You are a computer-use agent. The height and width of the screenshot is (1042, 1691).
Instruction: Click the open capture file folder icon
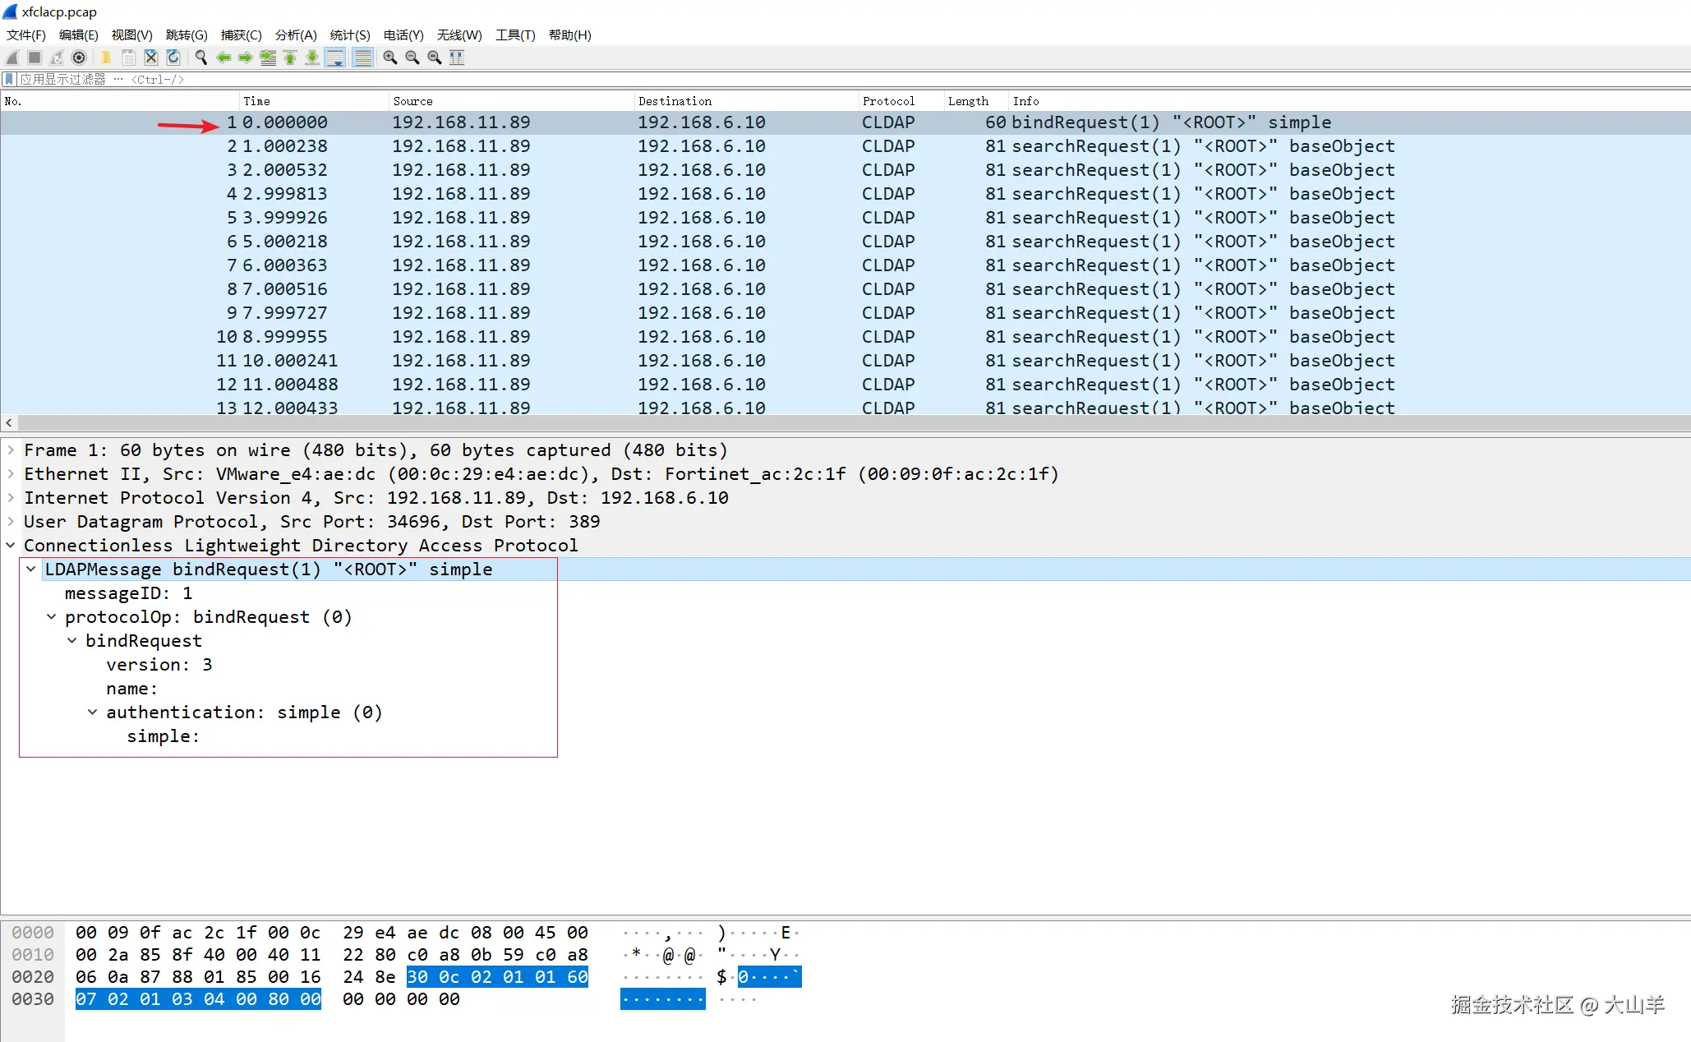105,58
